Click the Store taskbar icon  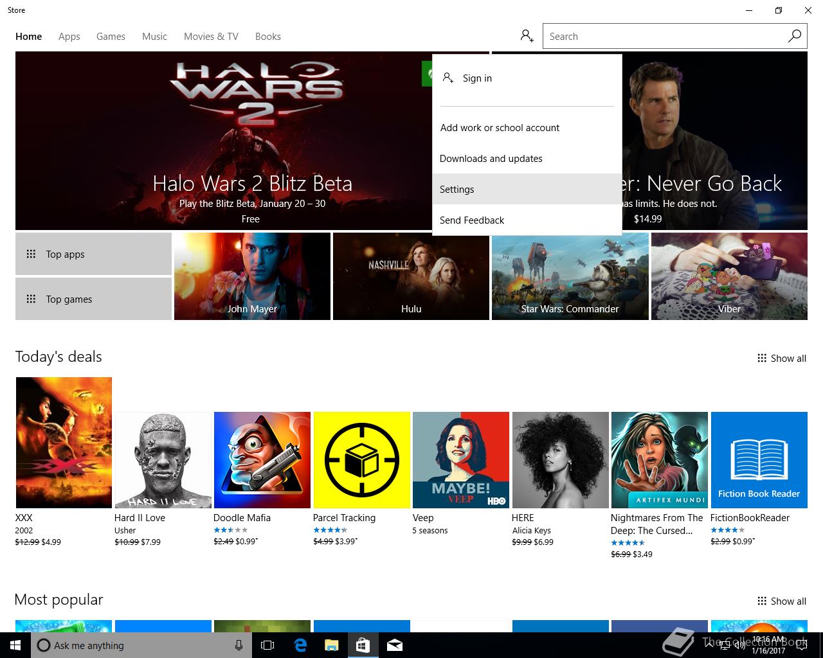tap(363, 645)
